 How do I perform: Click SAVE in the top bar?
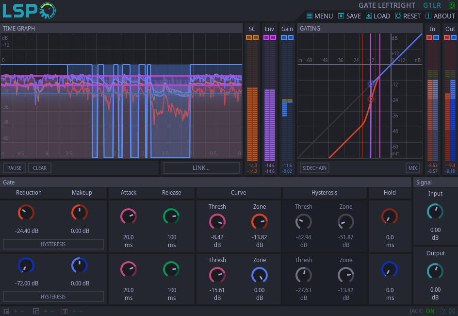coord(349,16)
